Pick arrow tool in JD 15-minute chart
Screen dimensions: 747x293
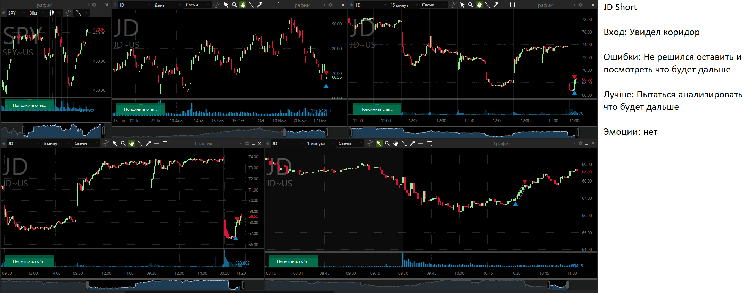[496, 5]
